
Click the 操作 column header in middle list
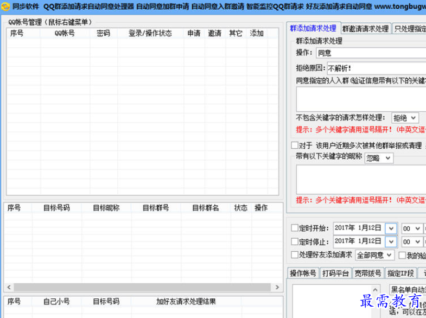click(x=261, y=208)
